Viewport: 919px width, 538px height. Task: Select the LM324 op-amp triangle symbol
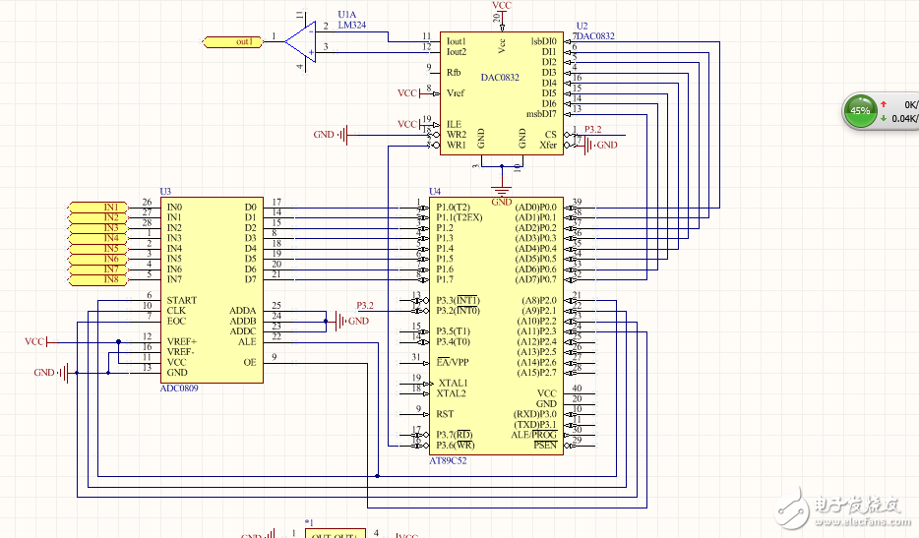coord(302,41)
